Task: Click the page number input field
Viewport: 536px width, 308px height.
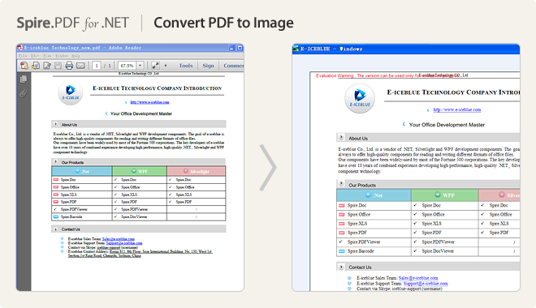Action: click(97, 66)
